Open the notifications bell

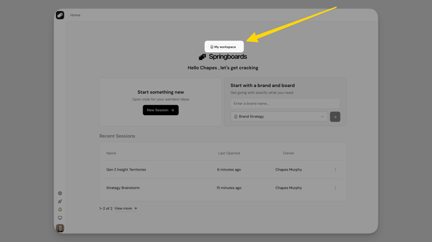(60, 210)
